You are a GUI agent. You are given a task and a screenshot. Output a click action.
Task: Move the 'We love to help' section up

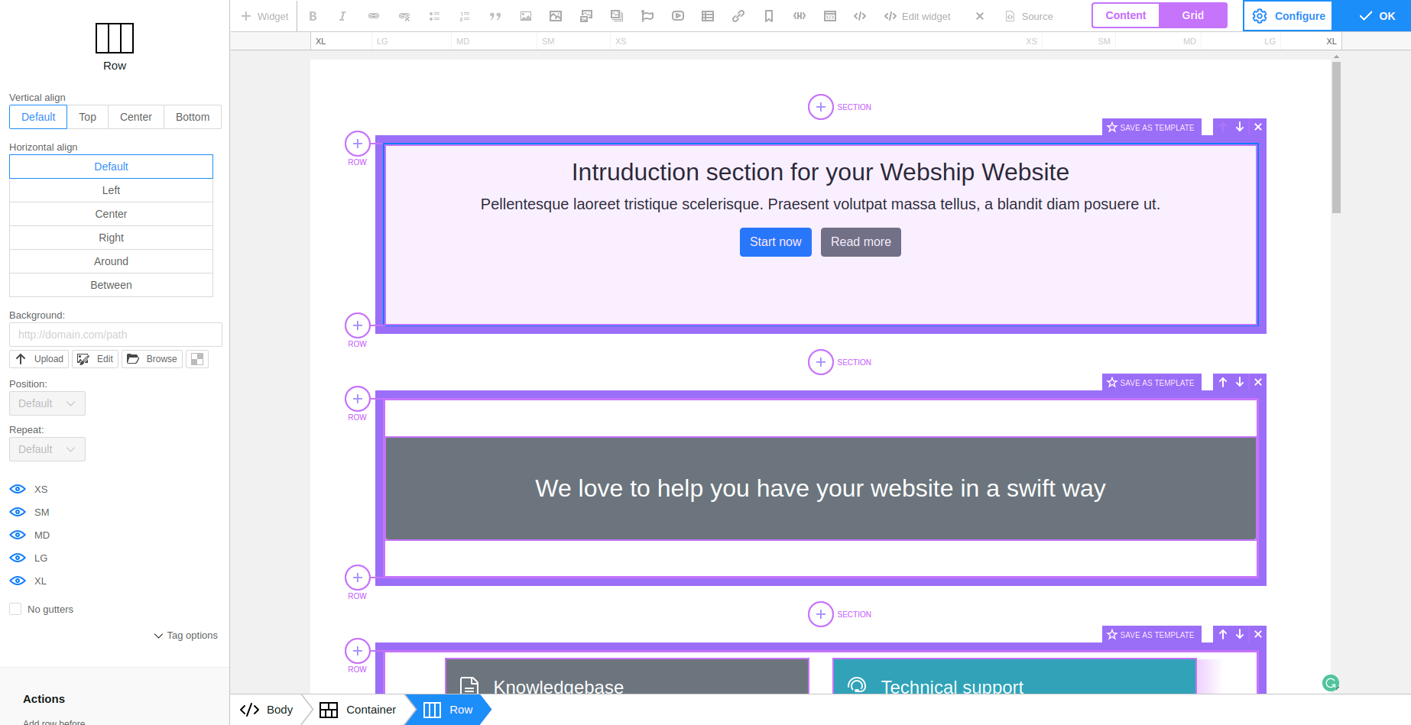(1223, 383)
